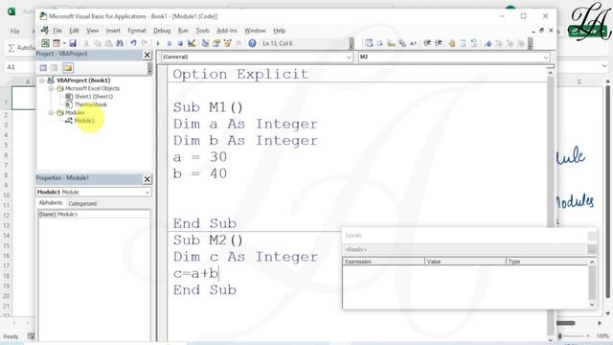Click the (Name) Module1 property field

click(94, 215)
